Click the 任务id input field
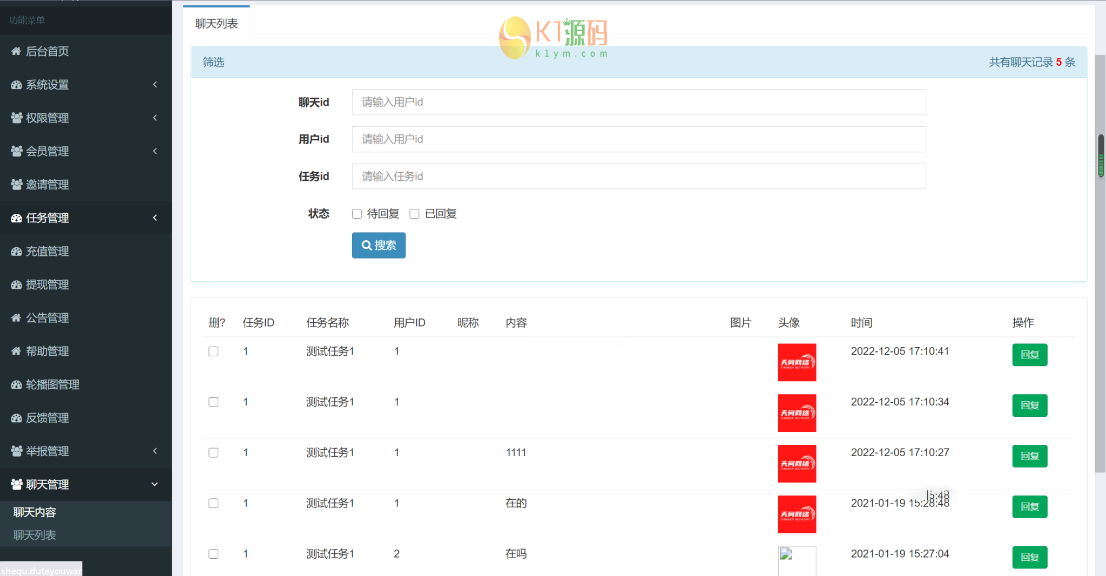1106x576 pixels. tap(639, 177)
